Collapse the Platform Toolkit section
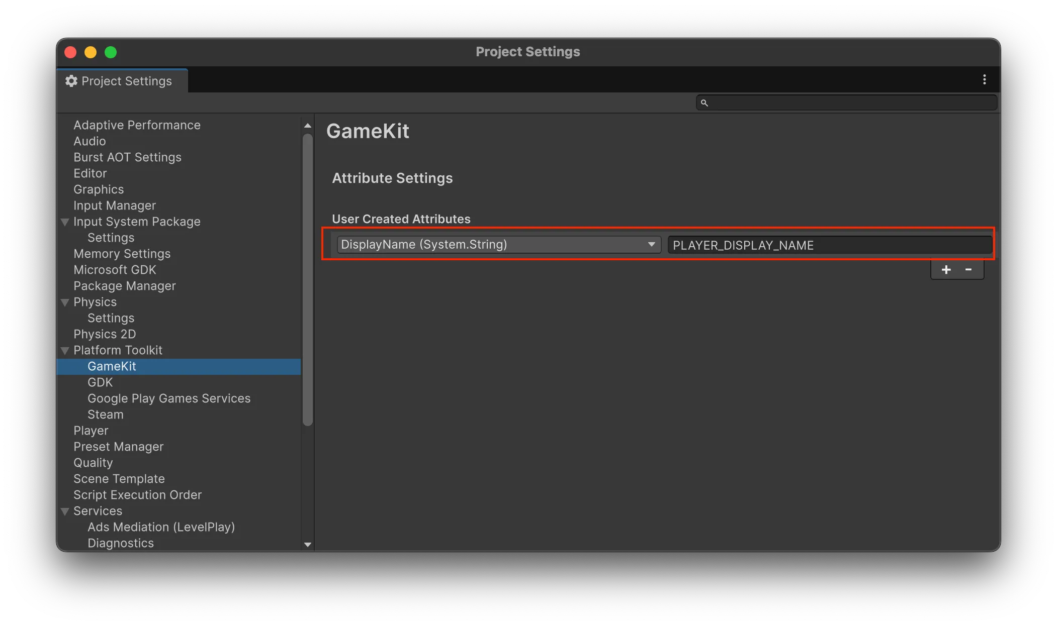This screenshot has height=626, width=1057. pos(65,350)
